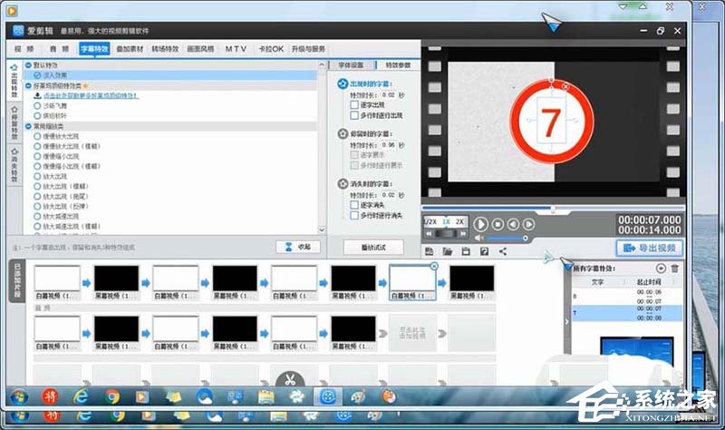Step back one frame in preview
The image size is (725, 430).
coord(513,224)
